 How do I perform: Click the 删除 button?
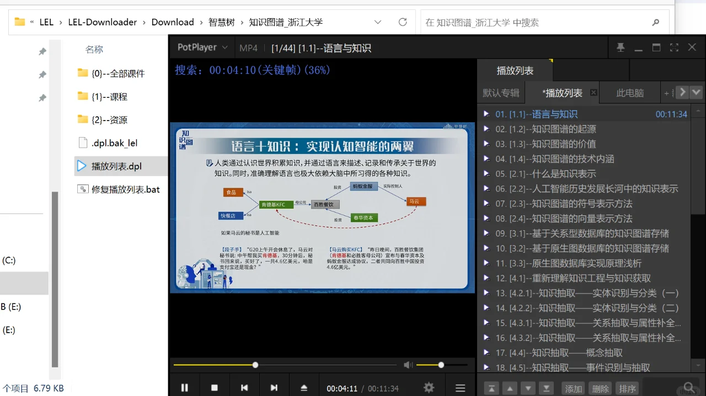coord(600,388)
